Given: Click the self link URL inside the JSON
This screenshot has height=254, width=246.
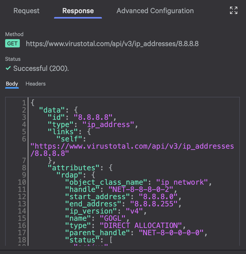Looking at the screenshot, I should (x=129, y=146).
